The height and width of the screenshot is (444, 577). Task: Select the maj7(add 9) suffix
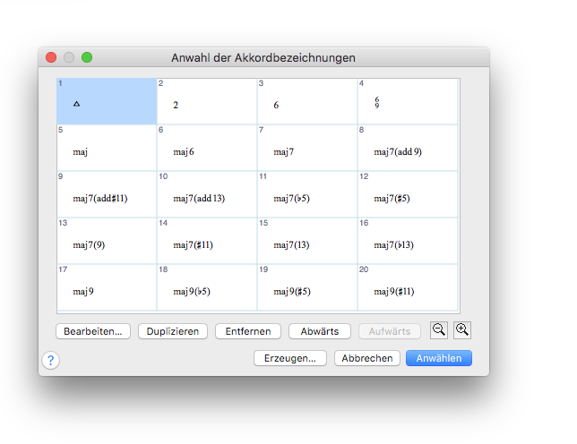(x=408, y=148)
